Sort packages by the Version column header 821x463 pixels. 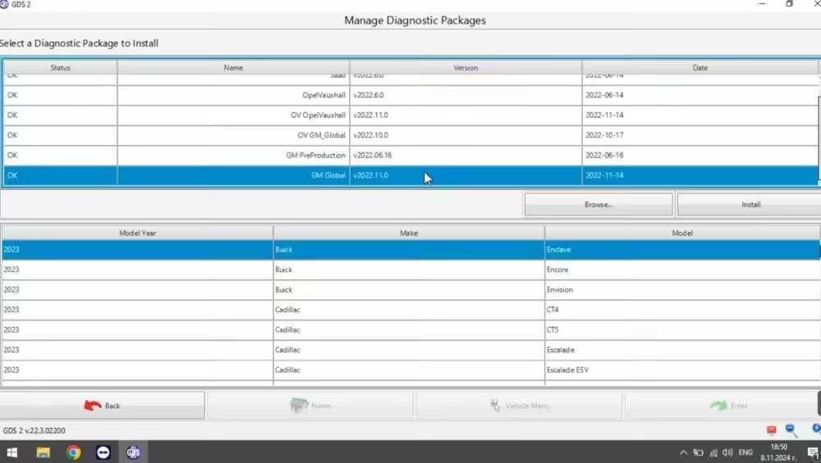pyautogui.click(x=466, y=68)
